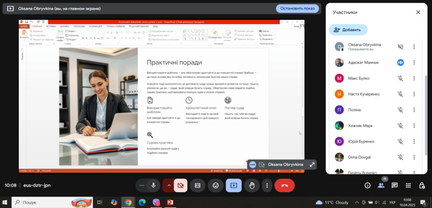The width and height of the screenshot is (432, 208).
Task: Toggle captions button in call bar
Action: point(197,185)
